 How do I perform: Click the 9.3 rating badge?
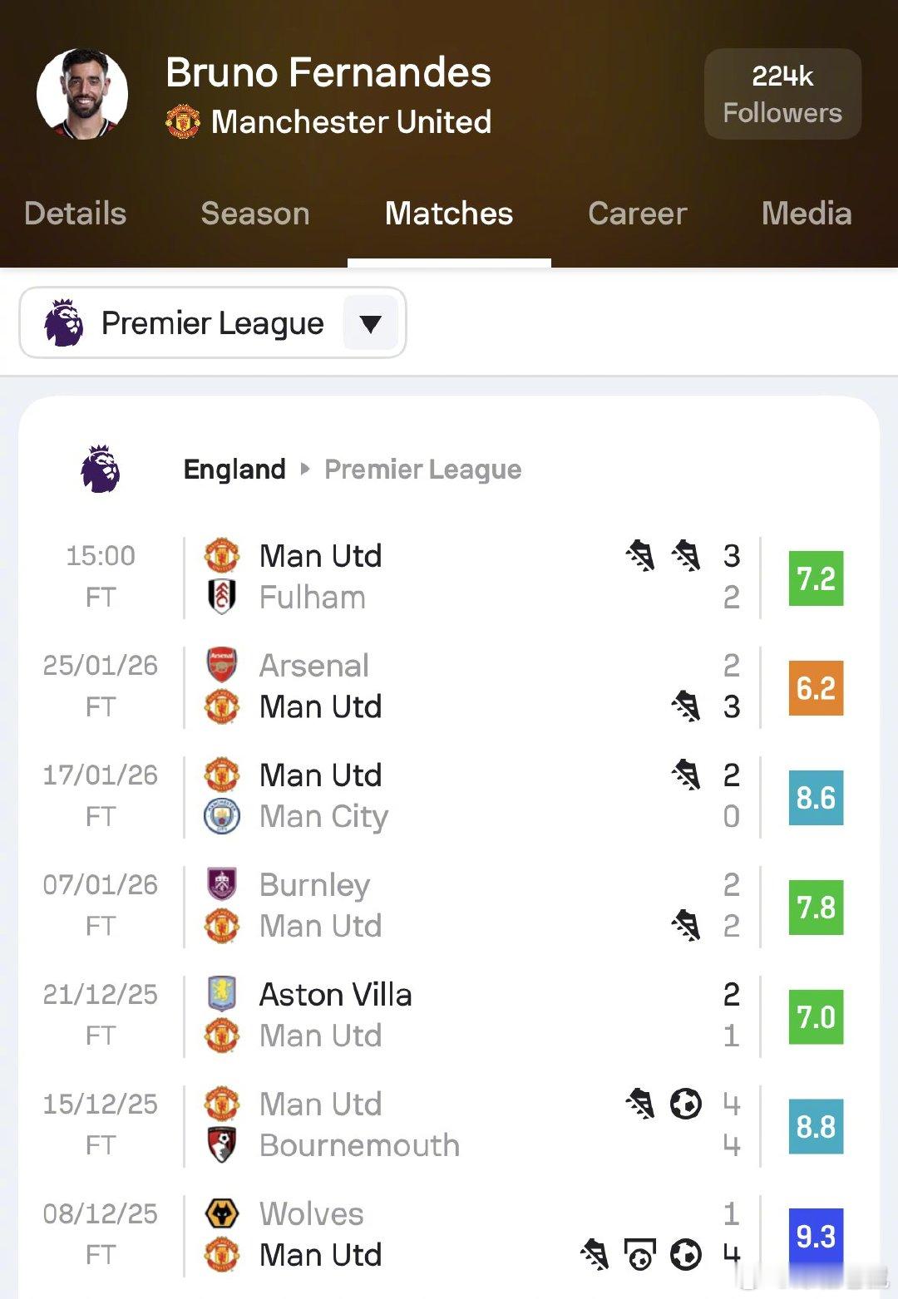tap(816, 1236)
